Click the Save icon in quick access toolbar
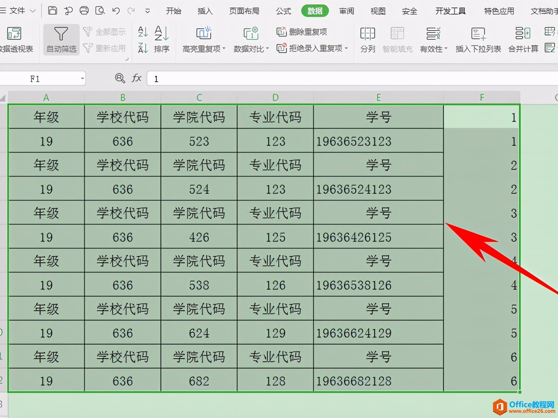Image resolution: width=558 pixels, height=418 pixels. (52, 10)
